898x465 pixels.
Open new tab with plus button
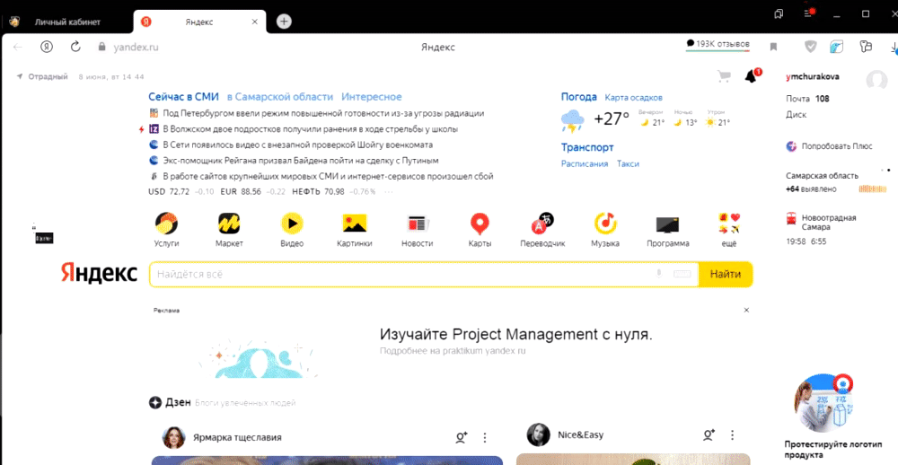284,22
